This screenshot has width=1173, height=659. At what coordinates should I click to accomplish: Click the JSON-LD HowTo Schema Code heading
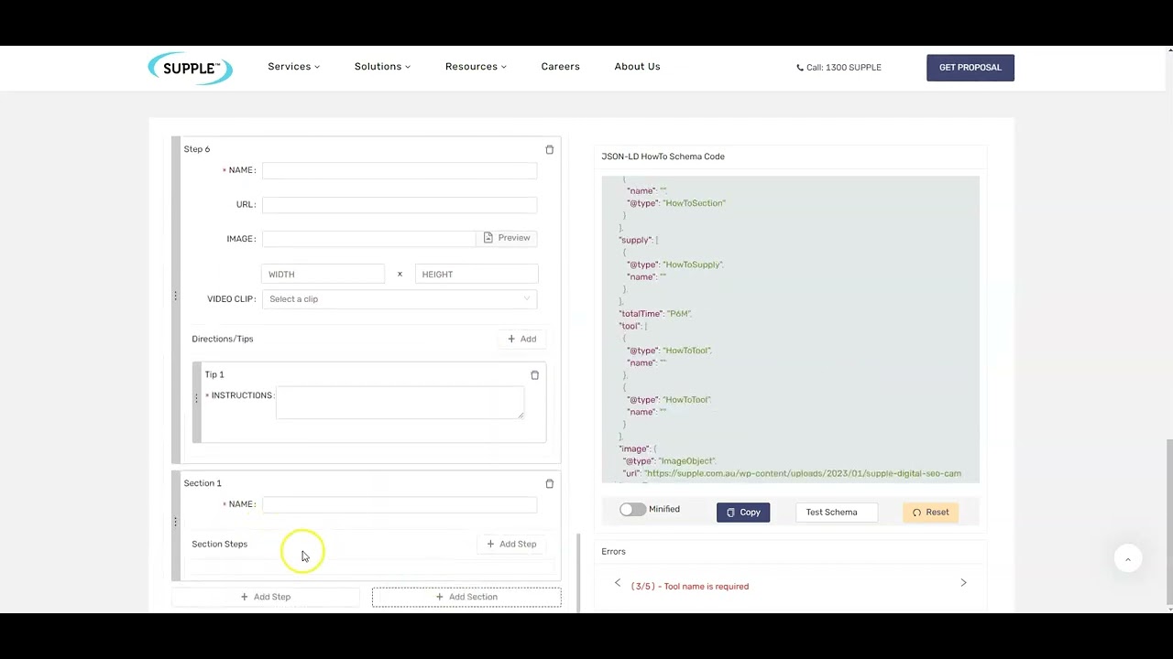[x=663, y=157]
